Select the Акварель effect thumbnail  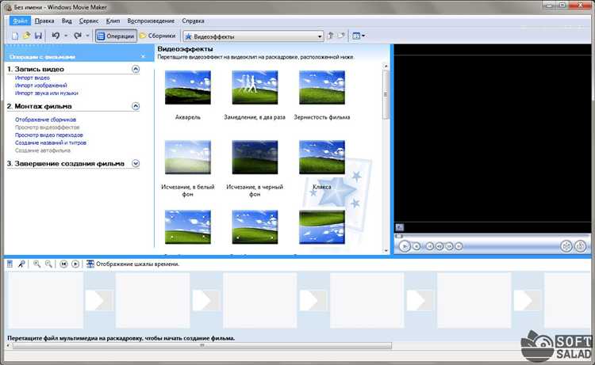pyautogui.click(x=188, y=87)
